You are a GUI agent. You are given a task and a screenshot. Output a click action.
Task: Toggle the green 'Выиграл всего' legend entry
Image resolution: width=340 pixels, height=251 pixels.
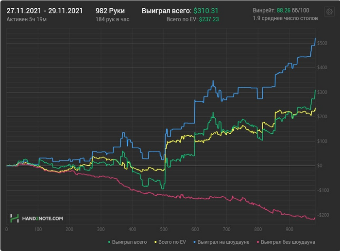(x=127, y=242)
